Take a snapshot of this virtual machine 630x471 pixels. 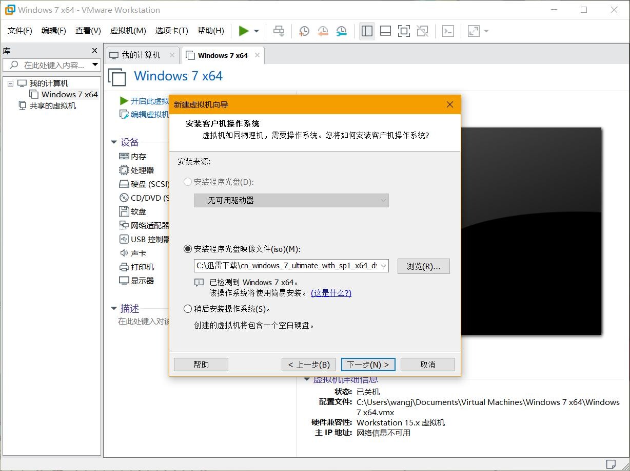click(x=304, y=31)
